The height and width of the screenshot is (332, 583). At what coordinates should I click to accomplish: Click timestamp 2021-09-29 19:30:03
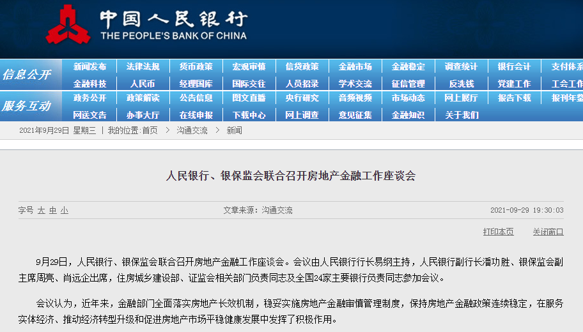click(x=527, y=210)
